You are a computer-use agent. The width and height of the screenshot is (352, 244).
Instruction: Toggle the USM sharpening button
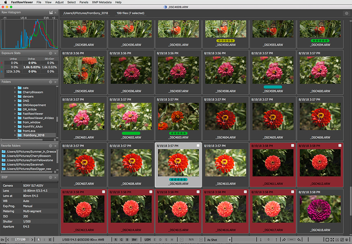click(147, 240)
